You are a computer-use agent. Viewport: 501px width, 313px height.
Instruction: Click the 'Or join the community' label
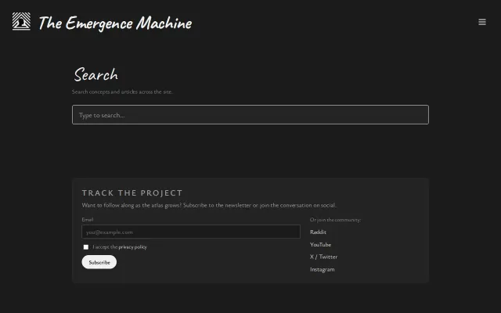coord(335,220)
